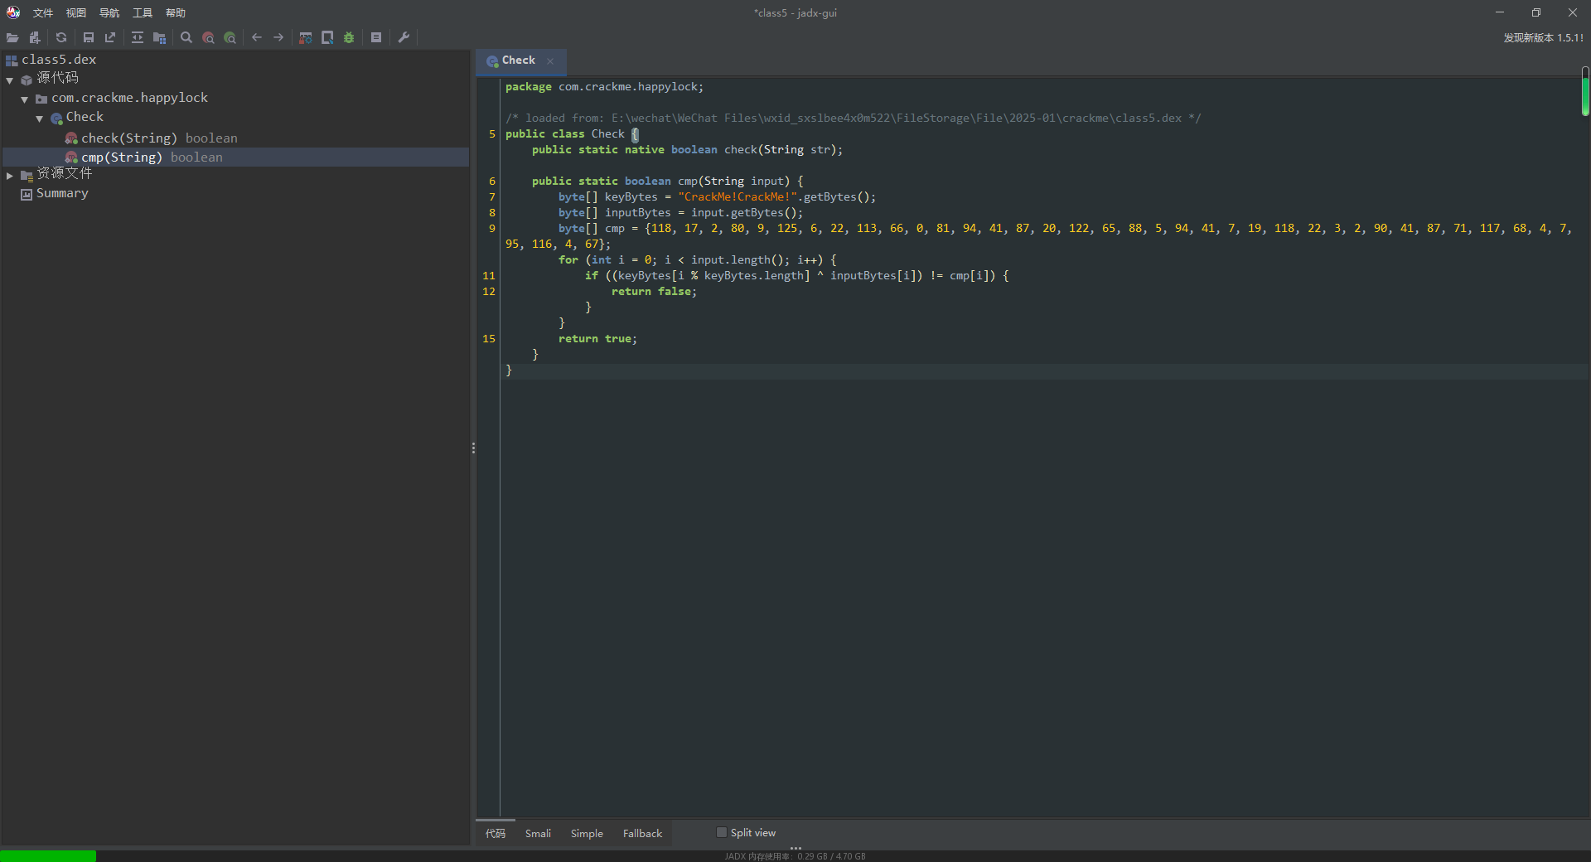Viewport: 1591px width, 862px height.
Task: Open the 视图 menu
Action: click(76, 13)
